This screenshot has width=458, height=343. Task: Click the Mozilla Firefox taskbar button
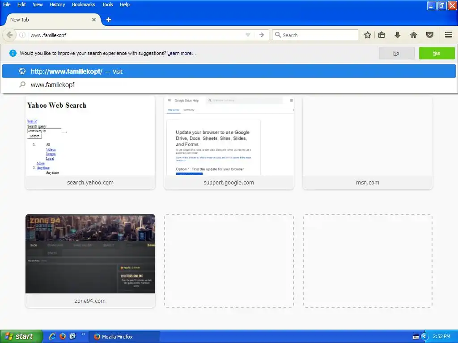tap(124, 337)
